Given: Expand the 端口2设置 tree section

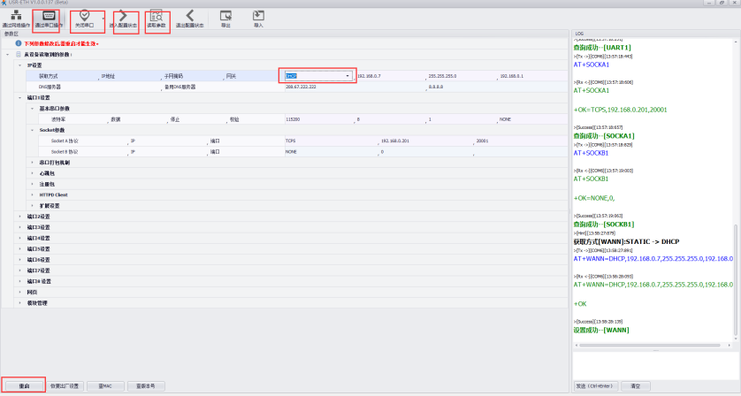Looking at the screenshot, I should tap(22, 216).
